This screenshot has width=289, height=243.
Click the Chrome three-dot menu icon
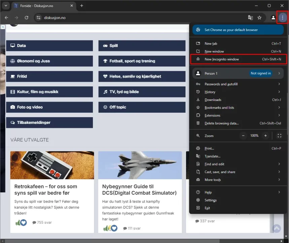coord(282,18)
